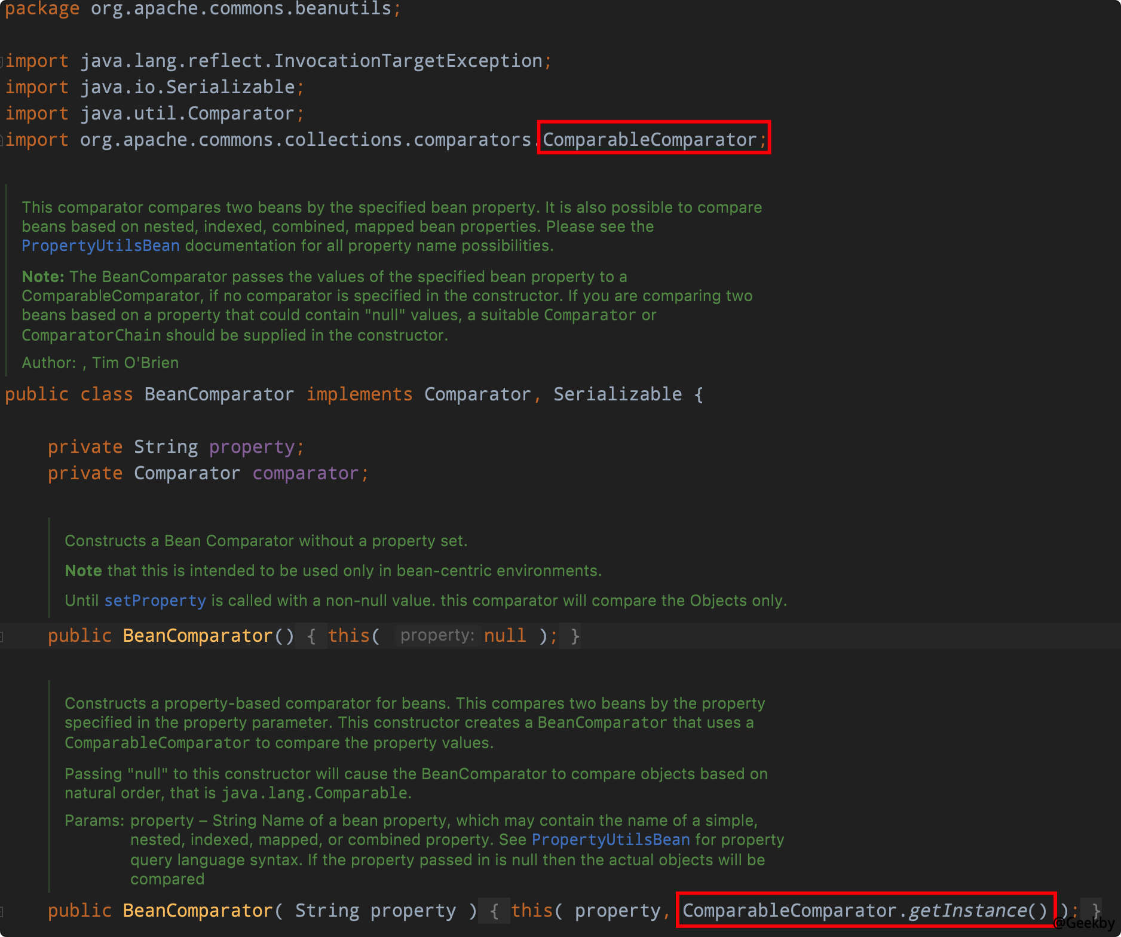The image size is (1121, 937).
Task: Toggle selection of the package declaration line
Action: click(x=200, y=8)
